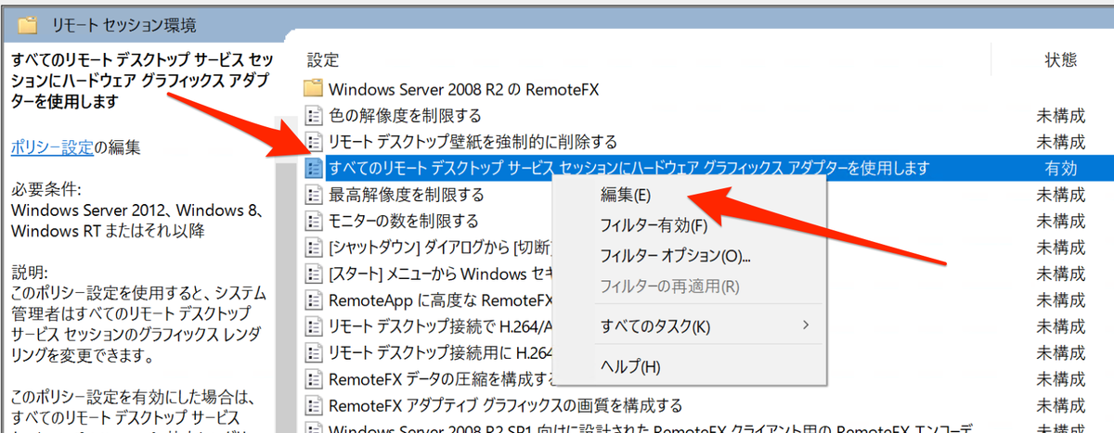
Task: Follow the ポリシー設定 link in description pane
Action: [x=53, y=146]
